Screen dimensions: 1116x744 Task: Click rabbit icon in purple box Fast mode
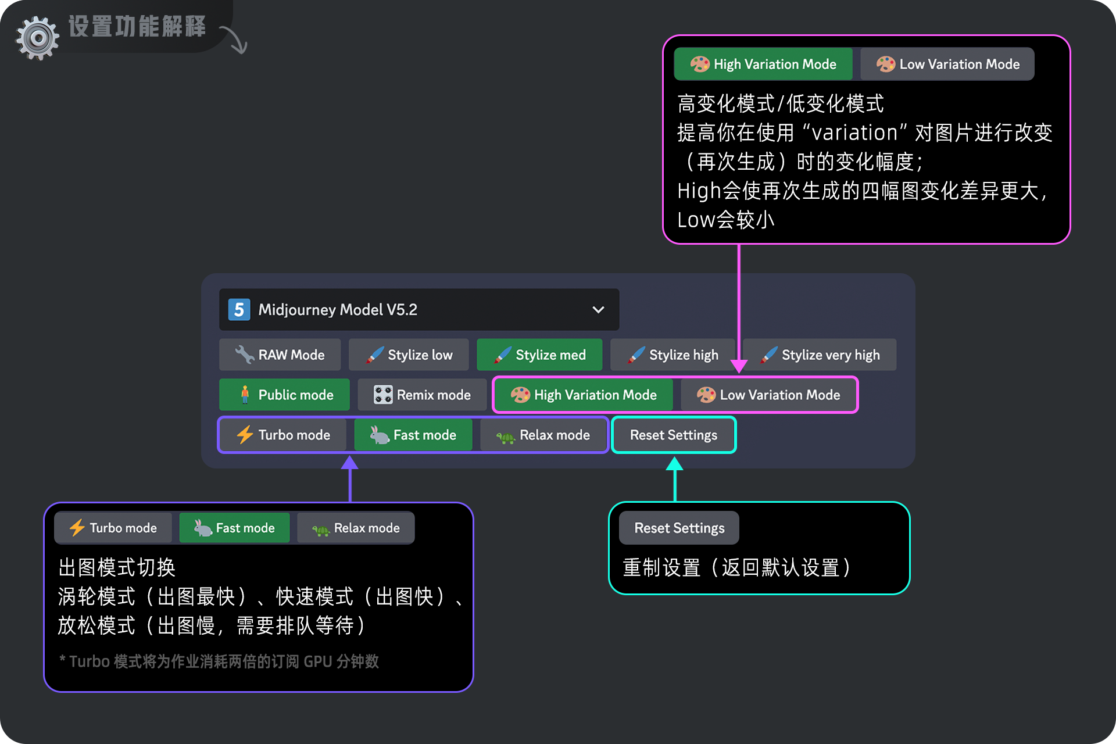(202, 528)
